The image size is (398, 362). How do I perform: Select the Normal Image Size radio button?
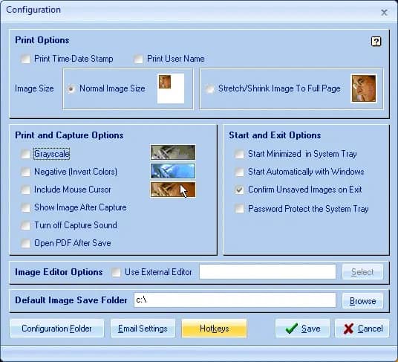[x=71, y=88]
